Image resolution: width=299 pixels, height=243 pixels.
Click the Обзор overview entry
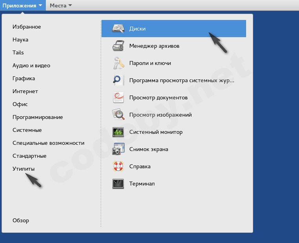click(21, 221)
